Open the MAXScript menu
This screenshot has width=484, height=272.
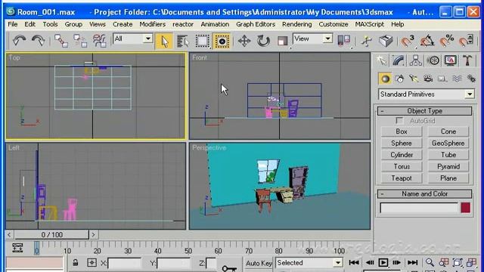pos(370,24)
